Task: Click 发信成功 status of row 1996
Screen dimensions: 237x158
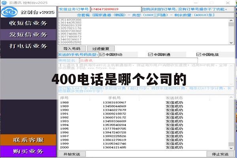Action: 174,132
